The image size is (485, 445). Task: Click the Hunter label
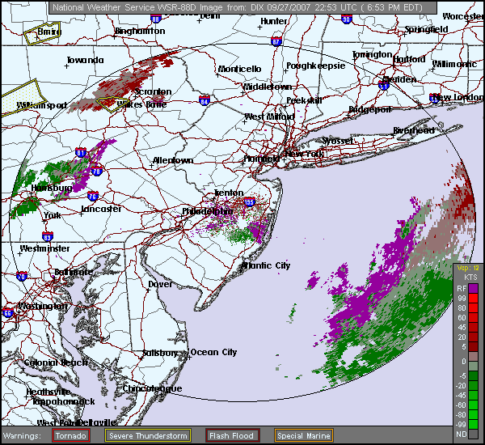tap(274, 21)
